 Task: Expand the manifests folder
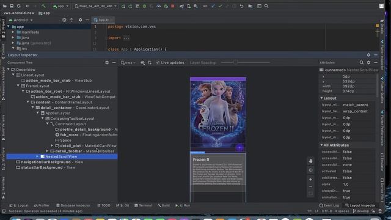(13, 32)
